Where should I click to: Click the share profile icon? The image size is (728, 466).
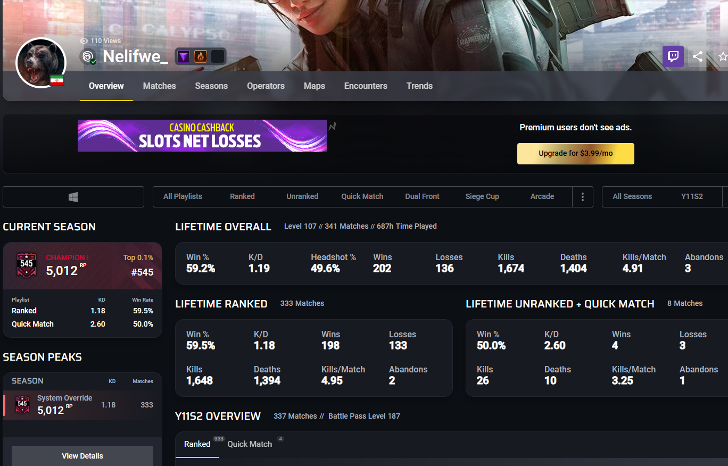click(698, 56)
